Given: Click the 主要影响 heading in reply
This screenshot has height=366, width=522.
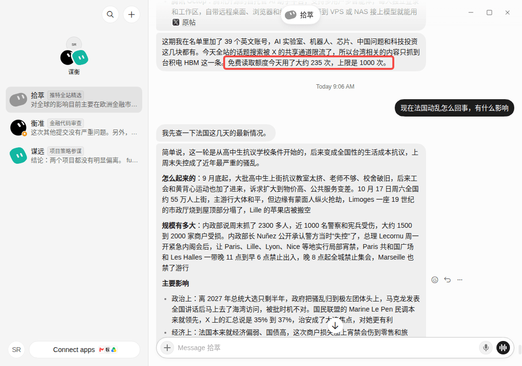Looking at the screenshot, I should tap(175, 284).
